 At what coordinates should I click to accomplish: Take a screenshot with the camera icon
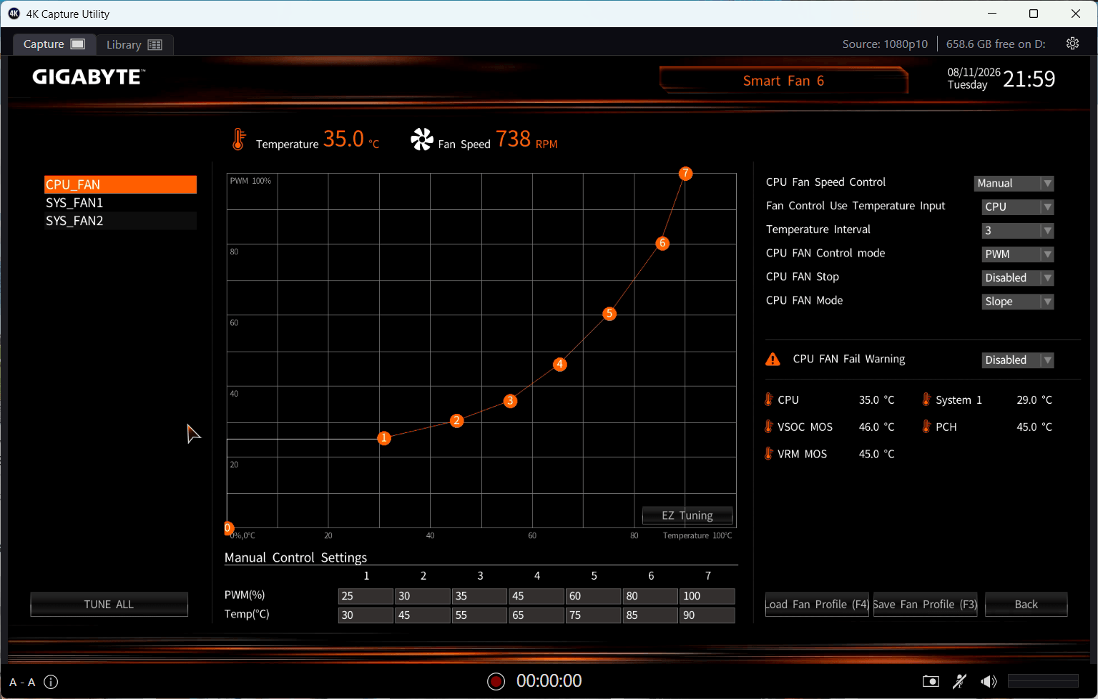pyautogui.click(x=931, y=681)
